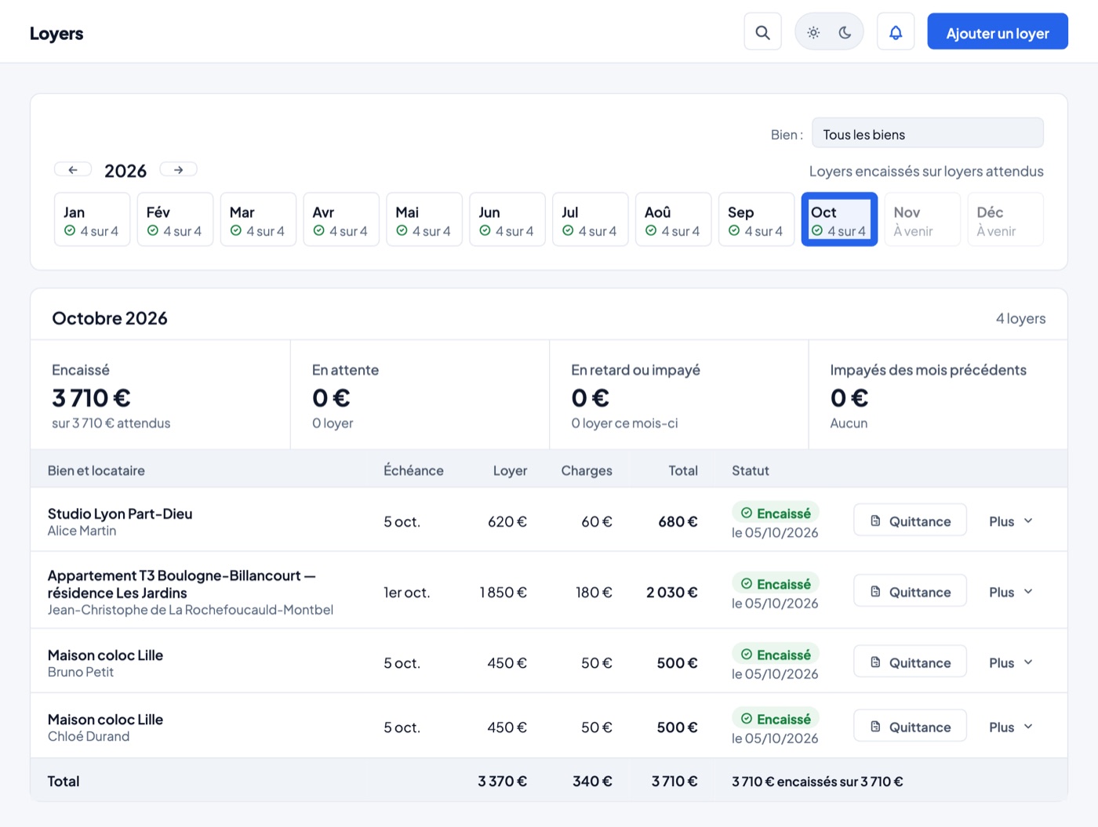
Task: Open notifications bell icon
Action: point(896,32)
